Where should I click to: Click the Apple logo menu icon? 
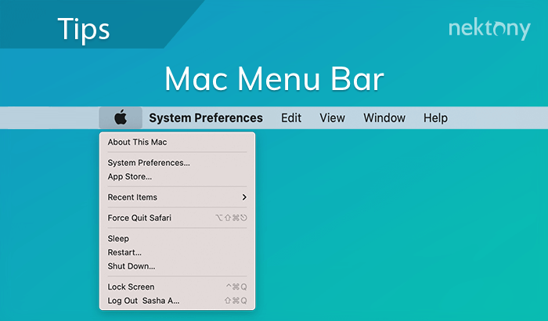120,118
